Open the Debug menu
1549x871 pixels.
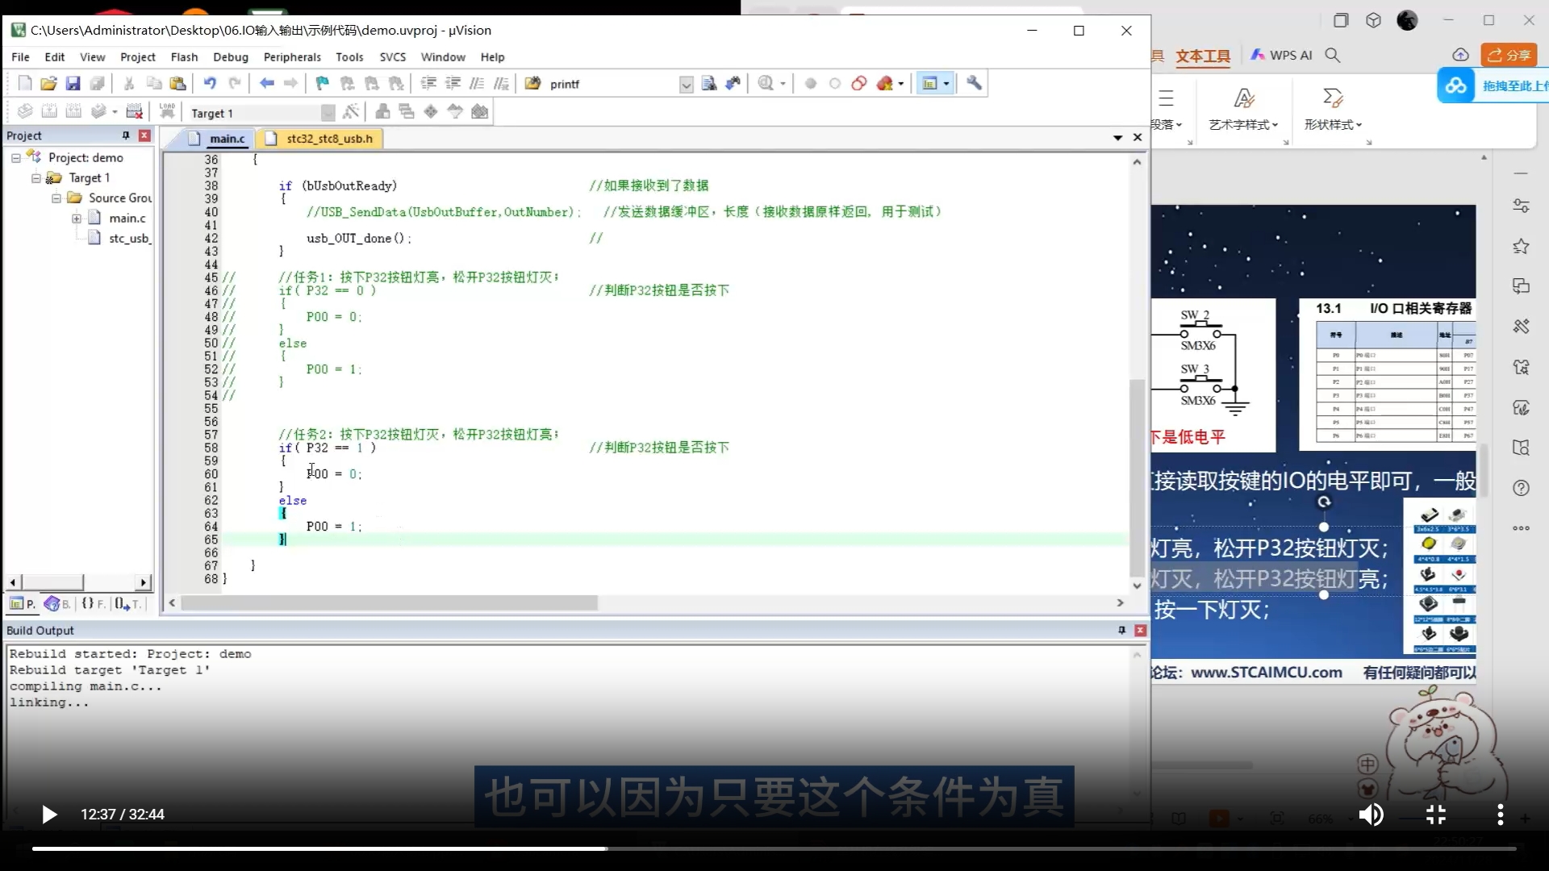(x=231, y=57)
